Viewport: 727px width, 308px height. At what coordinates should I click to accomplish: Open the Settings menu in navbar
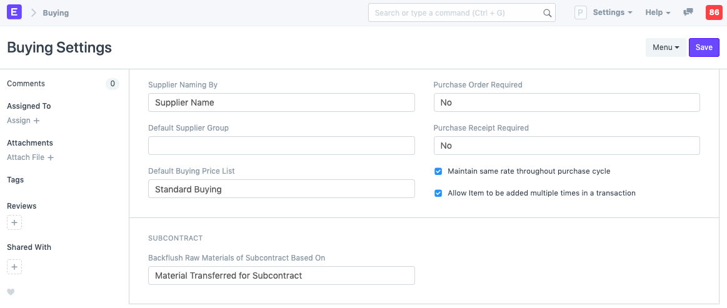612,12
